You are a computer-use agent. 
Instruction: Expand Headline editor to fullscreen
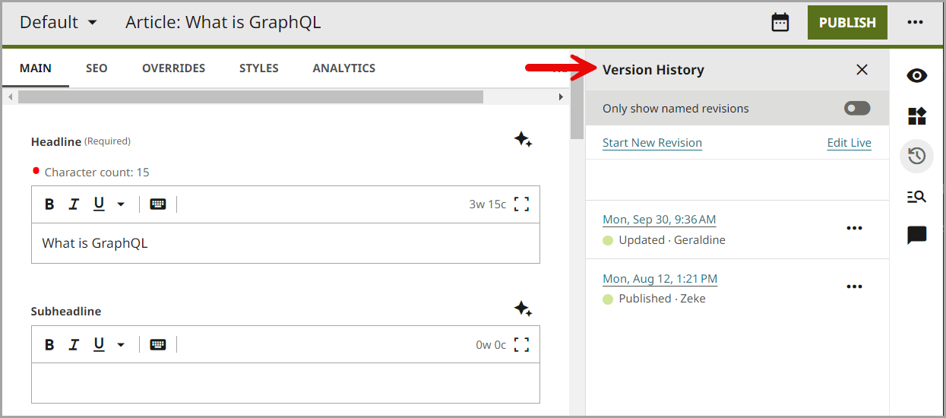click(x=521, y=204)
